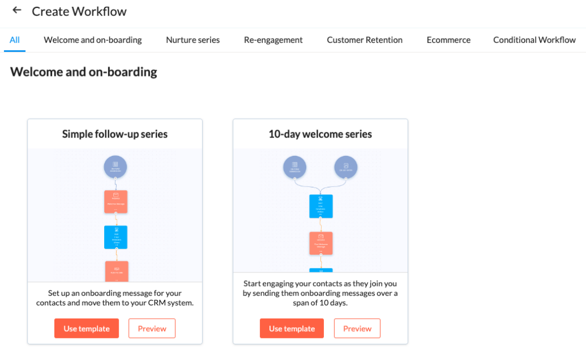Use template for Simple follow-up series
Viewport: 586px width, 354px height.
[86, 328]
